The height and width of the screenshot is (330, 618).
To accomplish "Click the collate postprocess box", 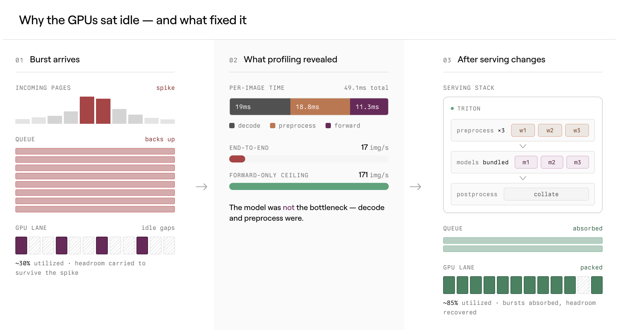I will click(546, 194).
